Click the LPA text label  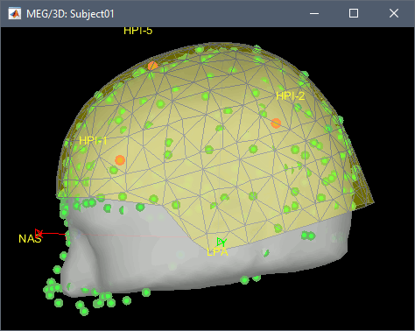pyautogui.click(x=217, y=252)
